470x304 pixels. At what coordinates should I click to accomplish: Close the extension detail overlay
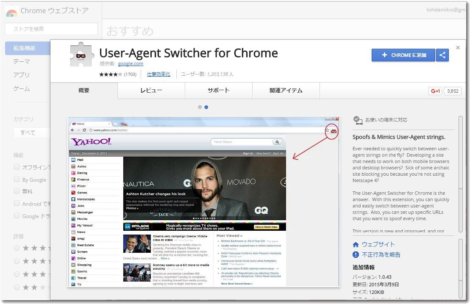[458, 47]
